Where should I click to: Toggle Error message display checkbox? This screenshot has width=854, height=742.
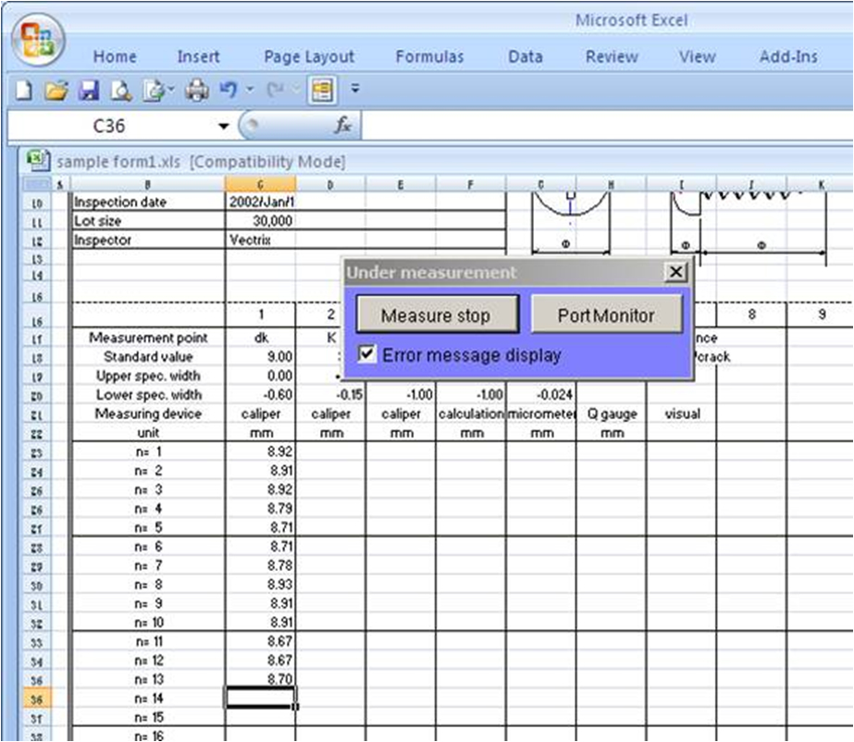click(x=366, y=354)
